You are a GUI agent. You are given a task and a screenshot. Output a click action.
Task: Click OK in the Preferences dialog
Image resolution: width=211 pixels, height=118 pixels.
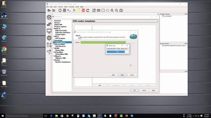point(135,90)
